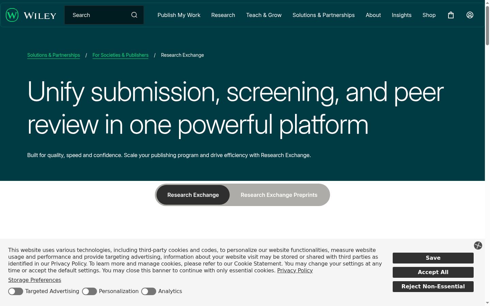Screen dimensions: 490x306
Task: Open the Privacy Policy link
Action: coord(295,271)
